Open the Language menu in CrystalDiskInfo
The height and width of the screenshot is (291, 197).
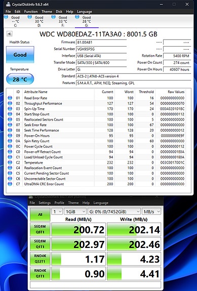pos(85,12)
